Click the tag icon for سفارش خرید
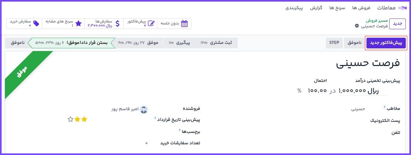Screen dimensions: 411x155 pyautogui.click(x=36, y=23)
